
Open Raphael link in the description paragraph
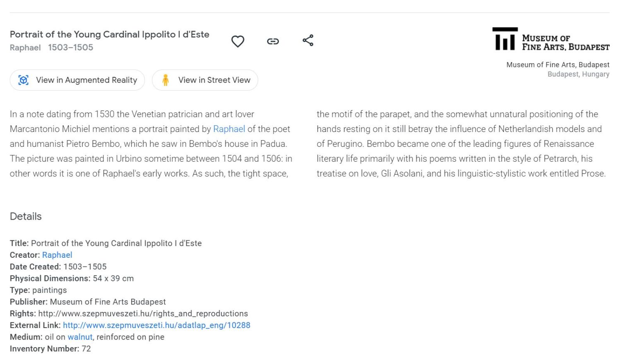tap(229, 129)
